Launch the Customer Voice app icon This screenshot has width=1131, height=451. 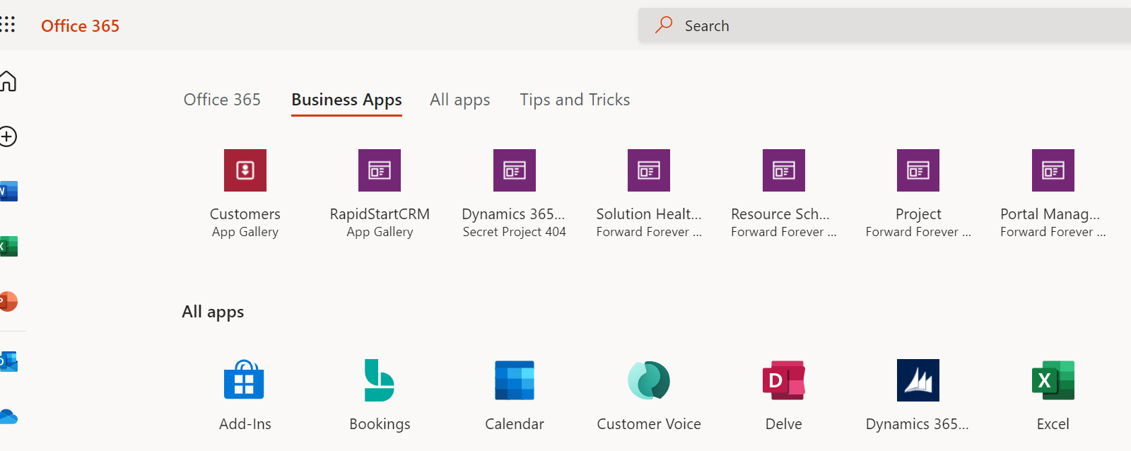tap(649, 380)
